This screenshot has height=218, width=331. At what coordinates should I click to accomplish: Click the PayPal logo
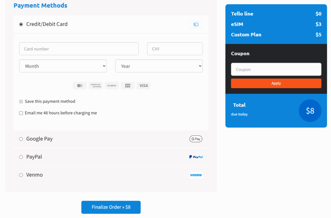(196, 157)
